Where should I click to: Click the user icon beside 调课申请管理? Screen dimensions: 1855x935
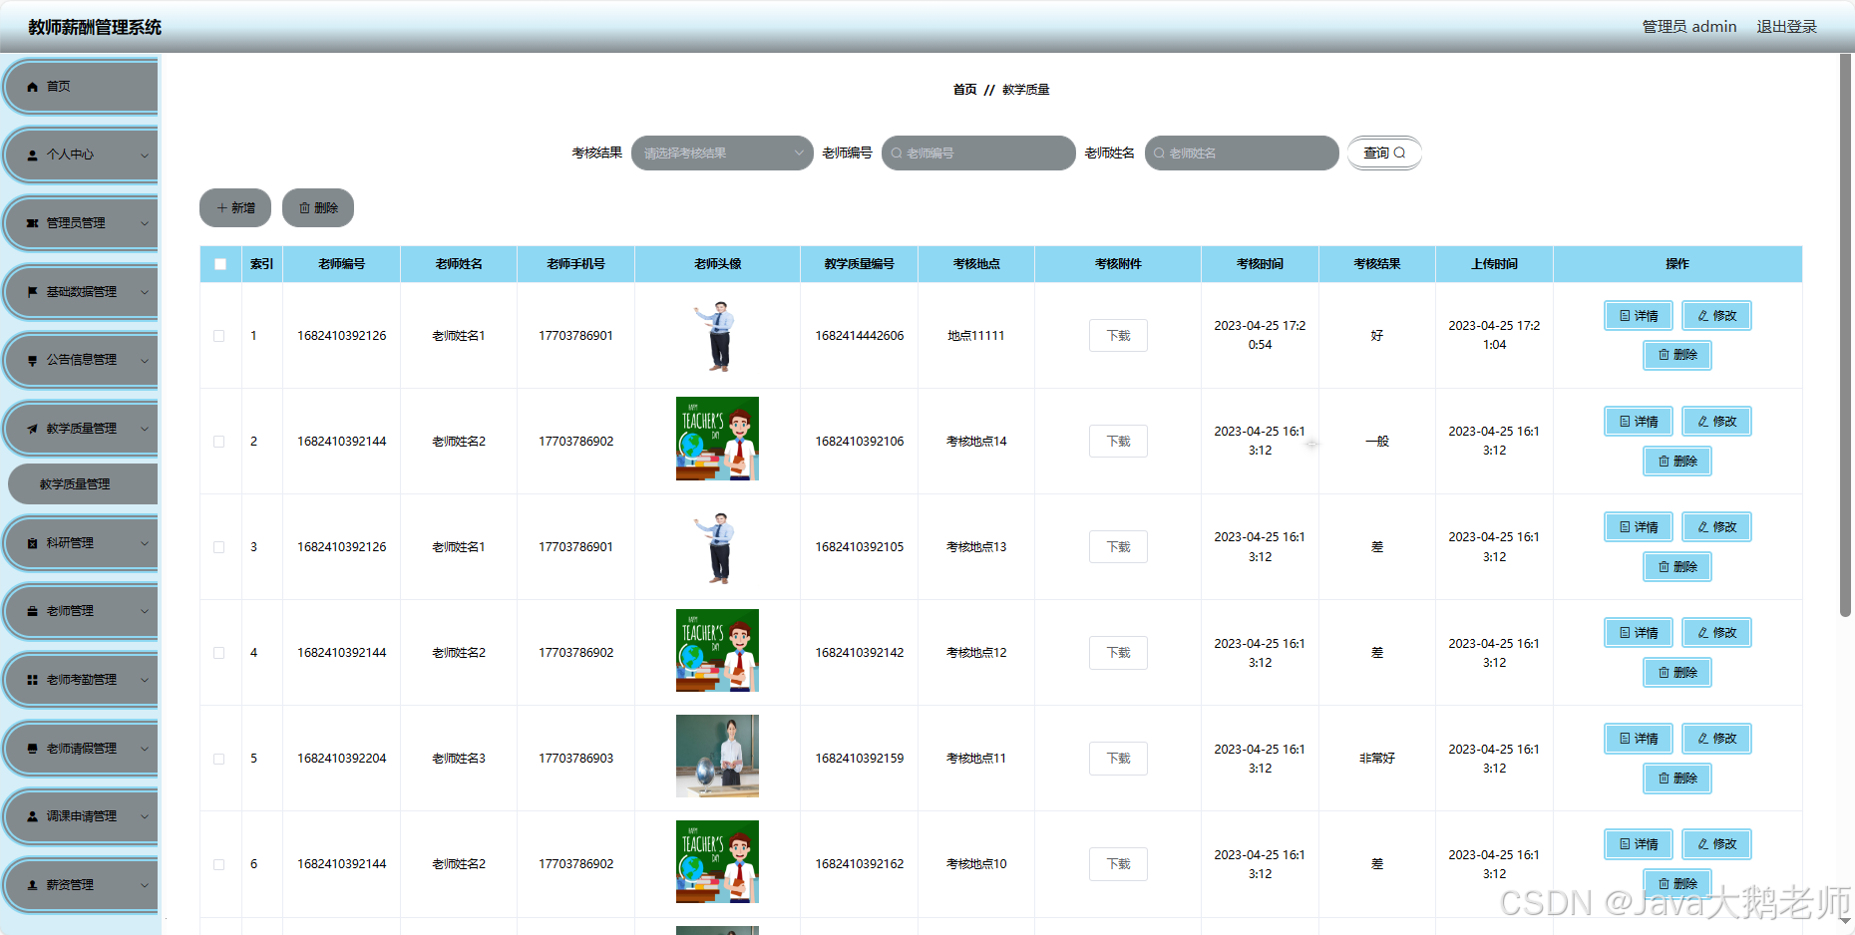coord(33,816)
